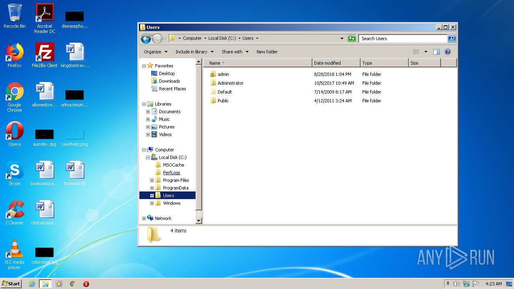Open the view options dropdown arrow
The height and width of the screenshot is (289, 514).
pyautogui.click(x=426, y=52)
